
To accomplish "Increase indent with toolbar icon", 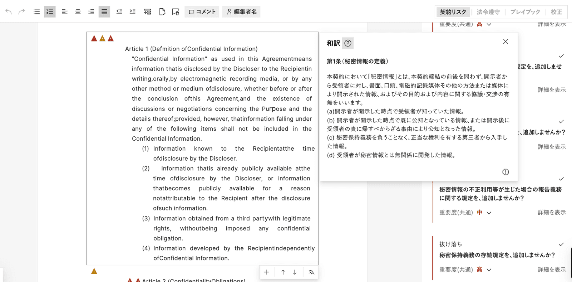I will tap(133, 12).
